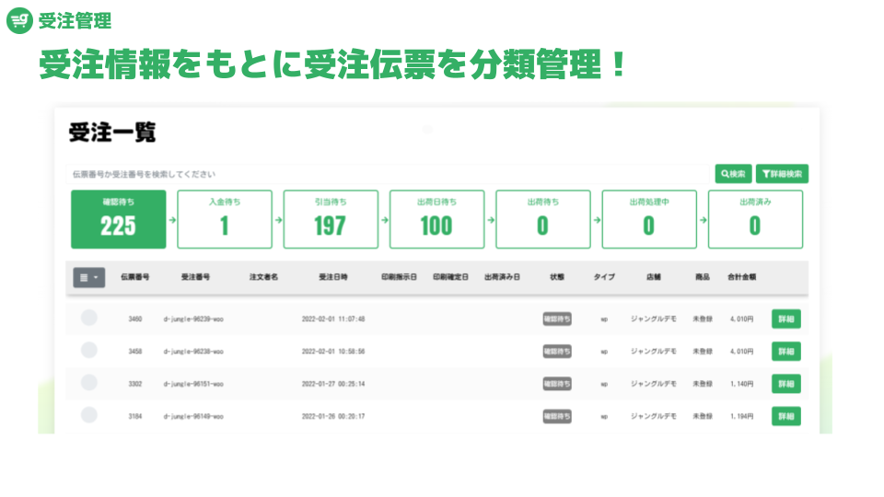Screen dimensions: 884x497
Task: Focus the 伝票番号 search input field
Action: click(x=388, y=174)
